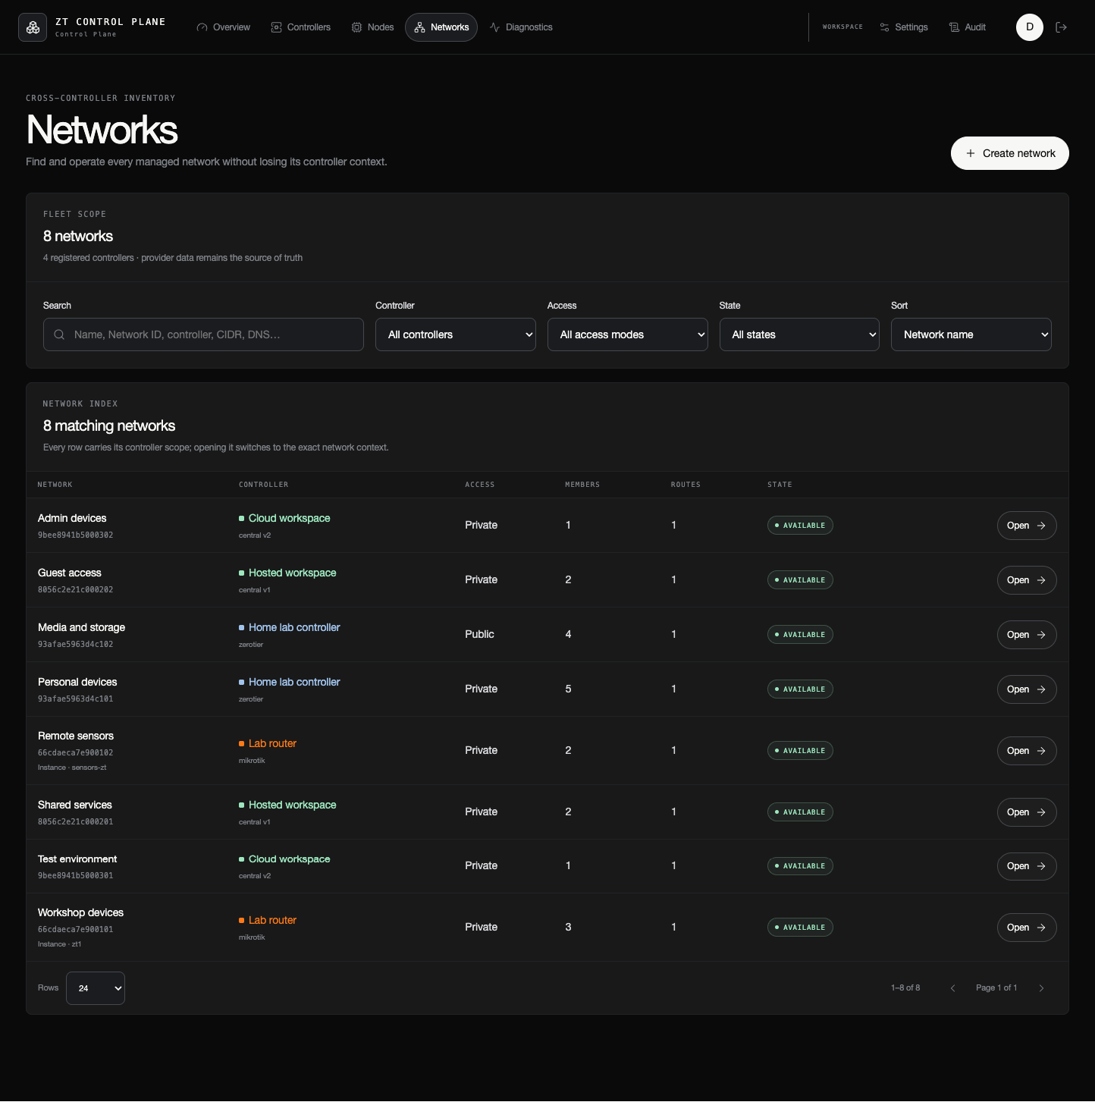Click the D user avatar

click(1030, 27)
